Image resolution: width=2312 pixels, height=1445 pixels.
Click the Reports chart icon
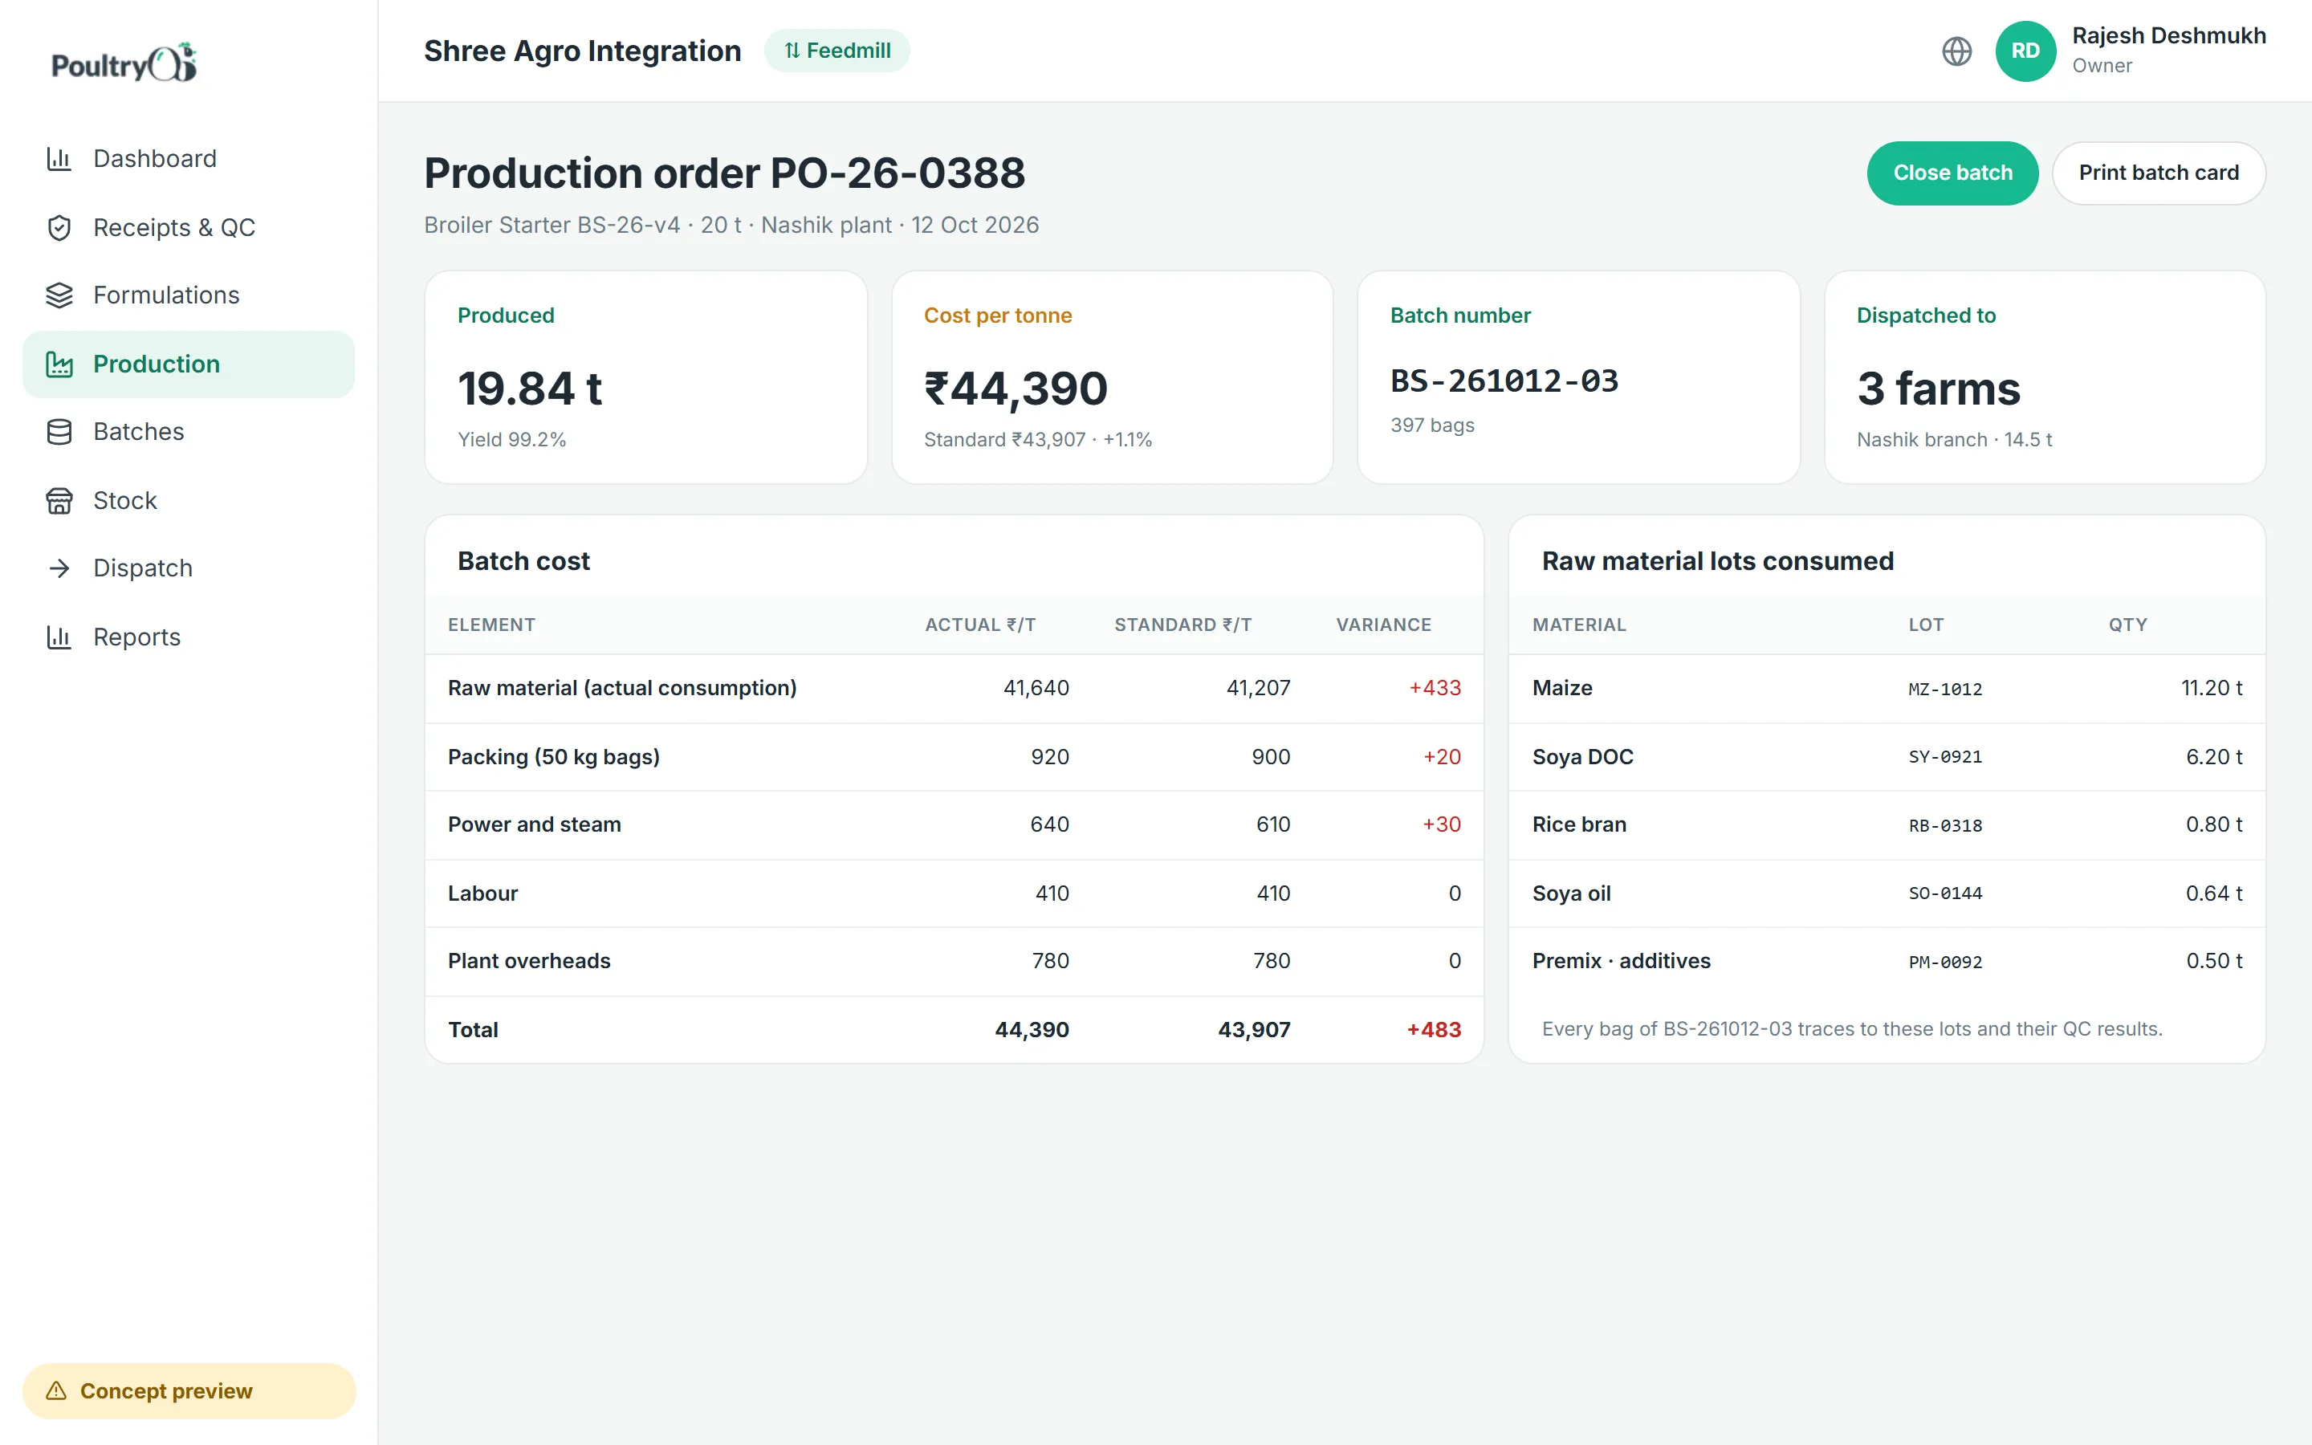tap(59, 637)
